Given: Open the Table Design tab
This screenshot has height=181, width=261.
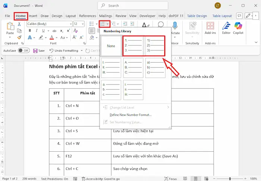Looking at the screenshot, I should click(x=196, y=16).
